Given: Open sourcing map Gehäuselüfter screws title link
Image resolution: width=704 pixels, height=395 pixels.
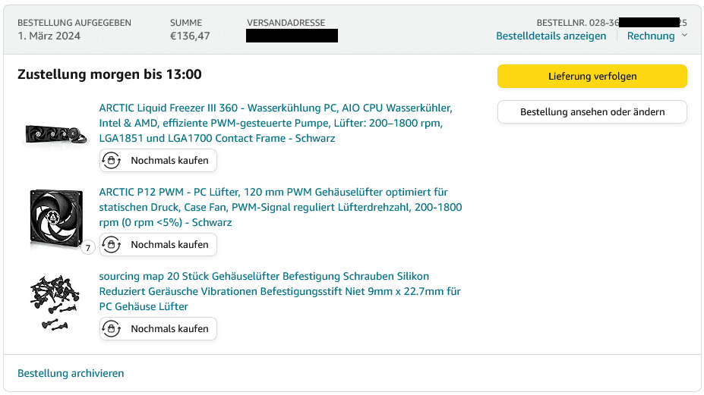Looking at the screenshot, I should [x=280, y=291].
